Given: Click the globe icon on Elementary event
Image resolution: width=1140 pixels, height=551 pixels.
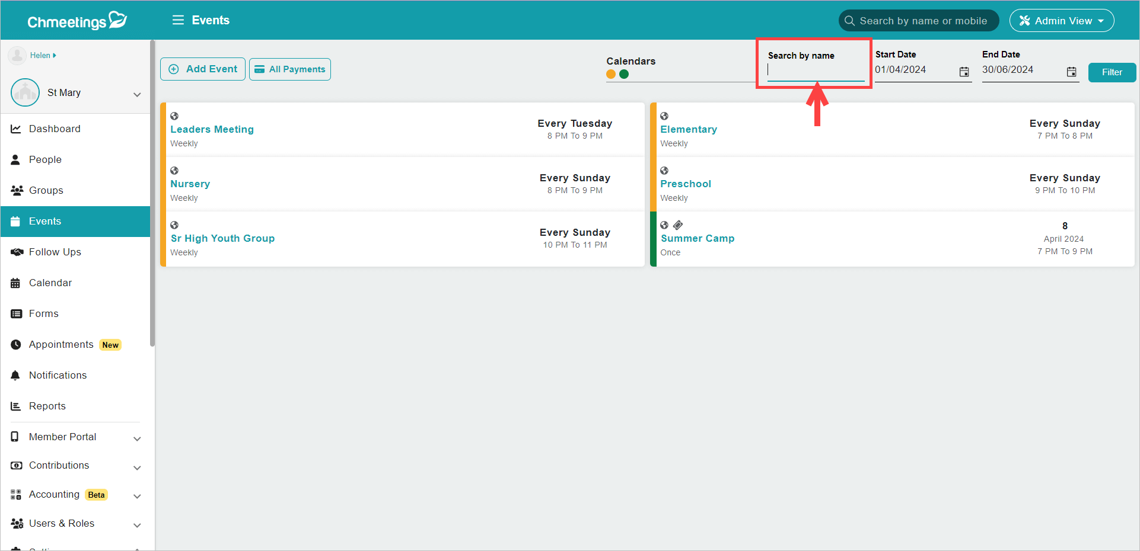Looking at the screenshot, I should [x=664, y=116].
